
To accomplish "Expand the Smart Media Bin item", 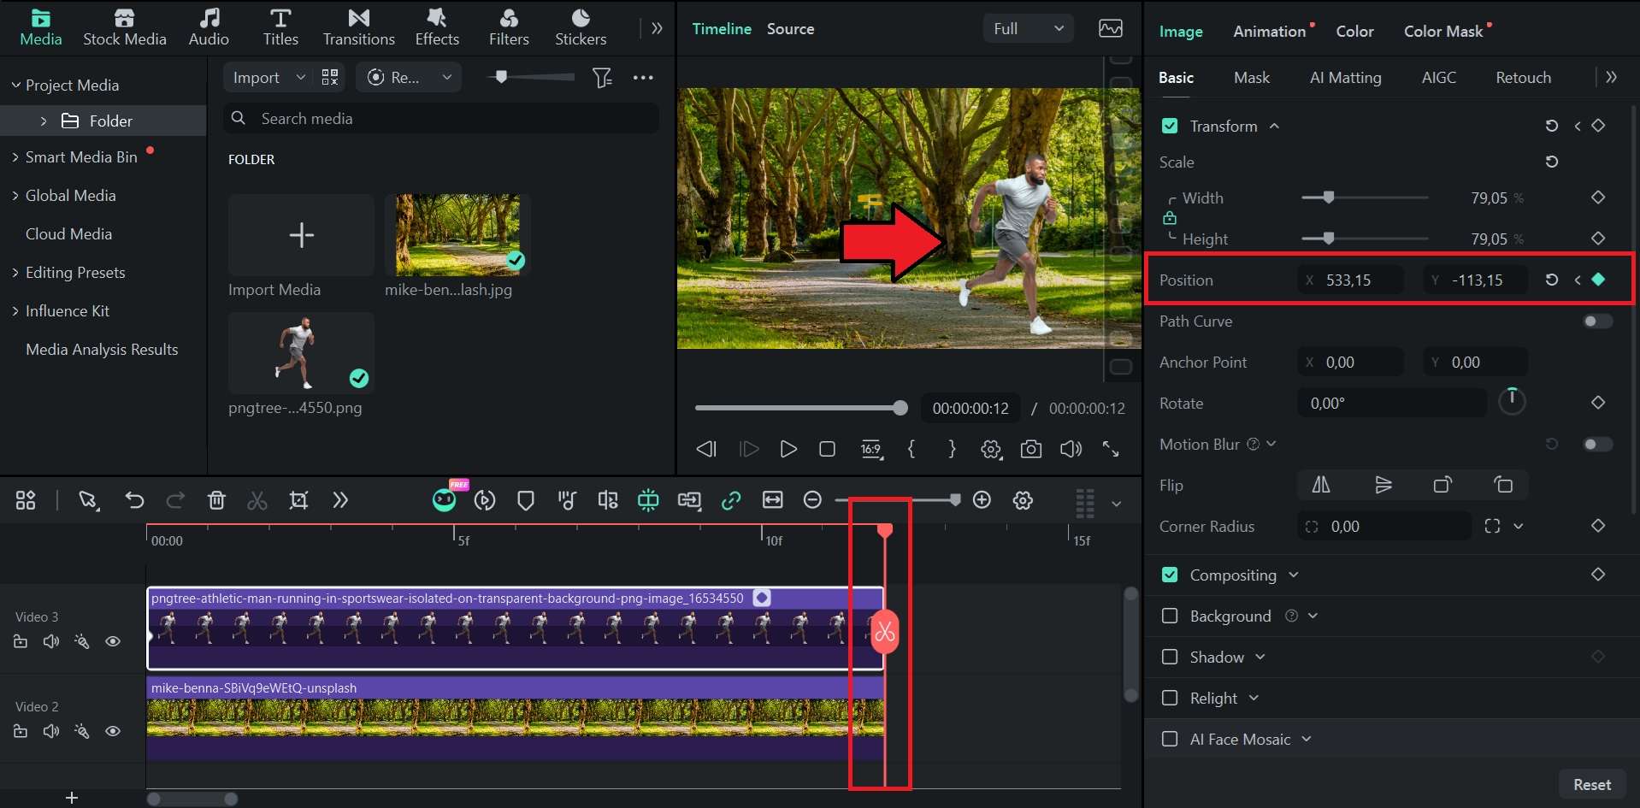I will 15,157.
